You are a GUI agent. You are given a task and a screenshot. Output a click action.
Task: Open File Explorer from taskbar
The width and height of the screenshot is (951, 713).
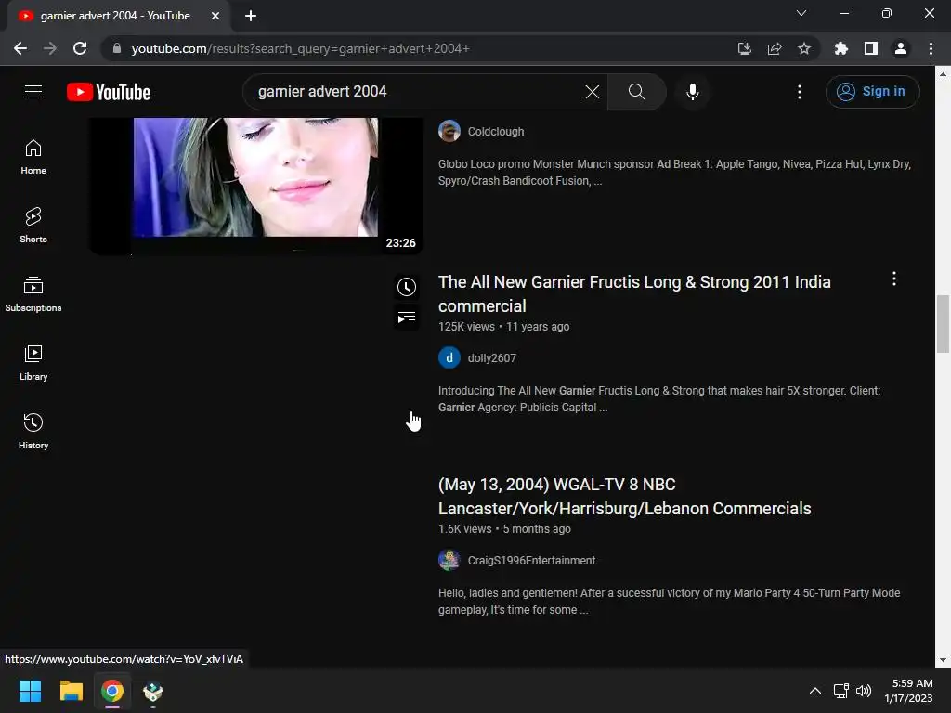point(71,691)
